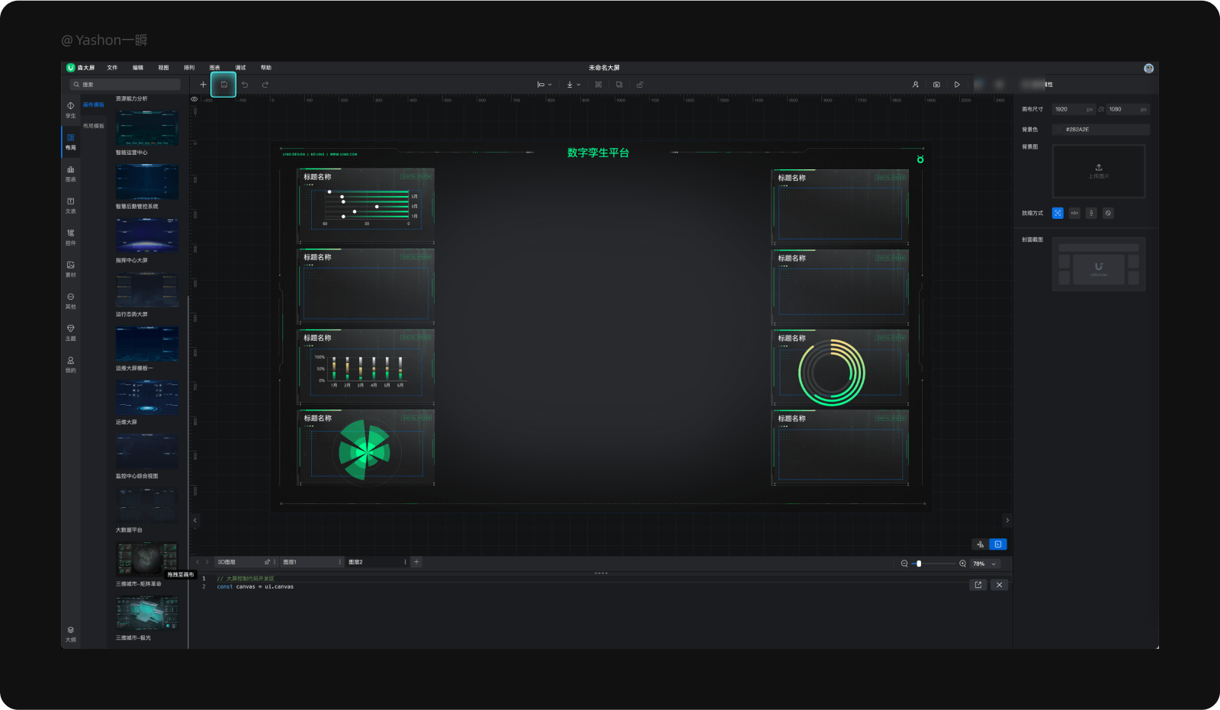This screenshot has width=1220, height=710.
Task: Undo the last action
Action: (x=245, y=85)
